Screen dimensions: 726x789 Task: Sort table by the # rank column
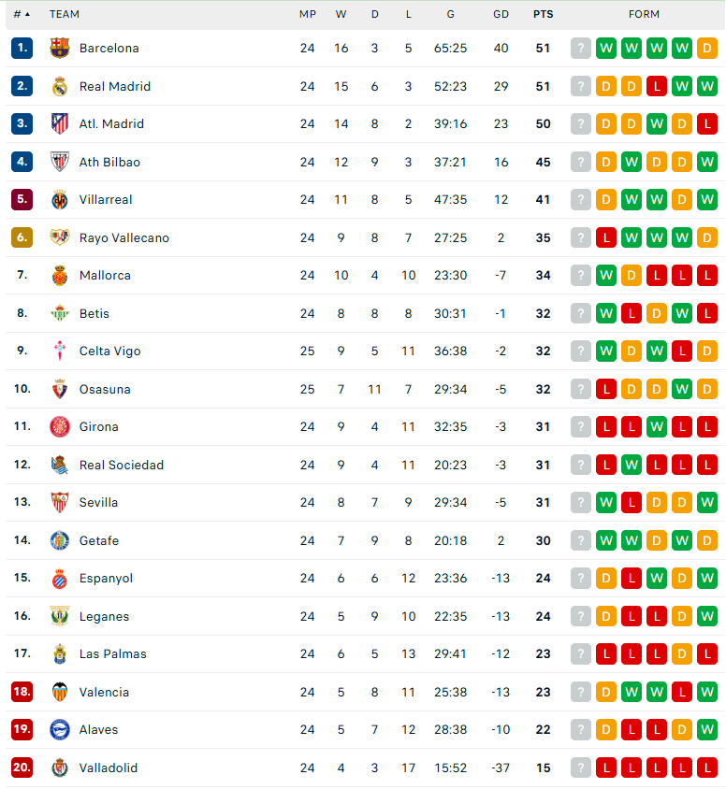click(22, 15)
